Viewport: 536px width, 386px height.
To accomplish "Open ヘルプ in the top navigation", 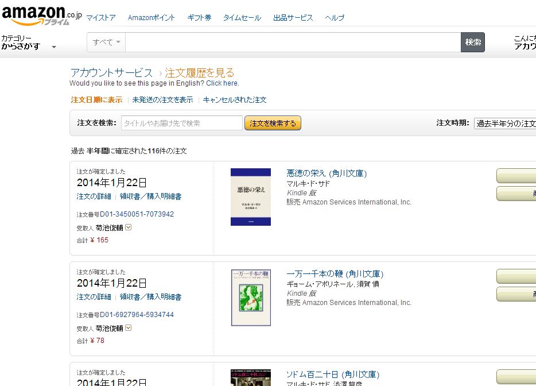I will pos(335,18).
